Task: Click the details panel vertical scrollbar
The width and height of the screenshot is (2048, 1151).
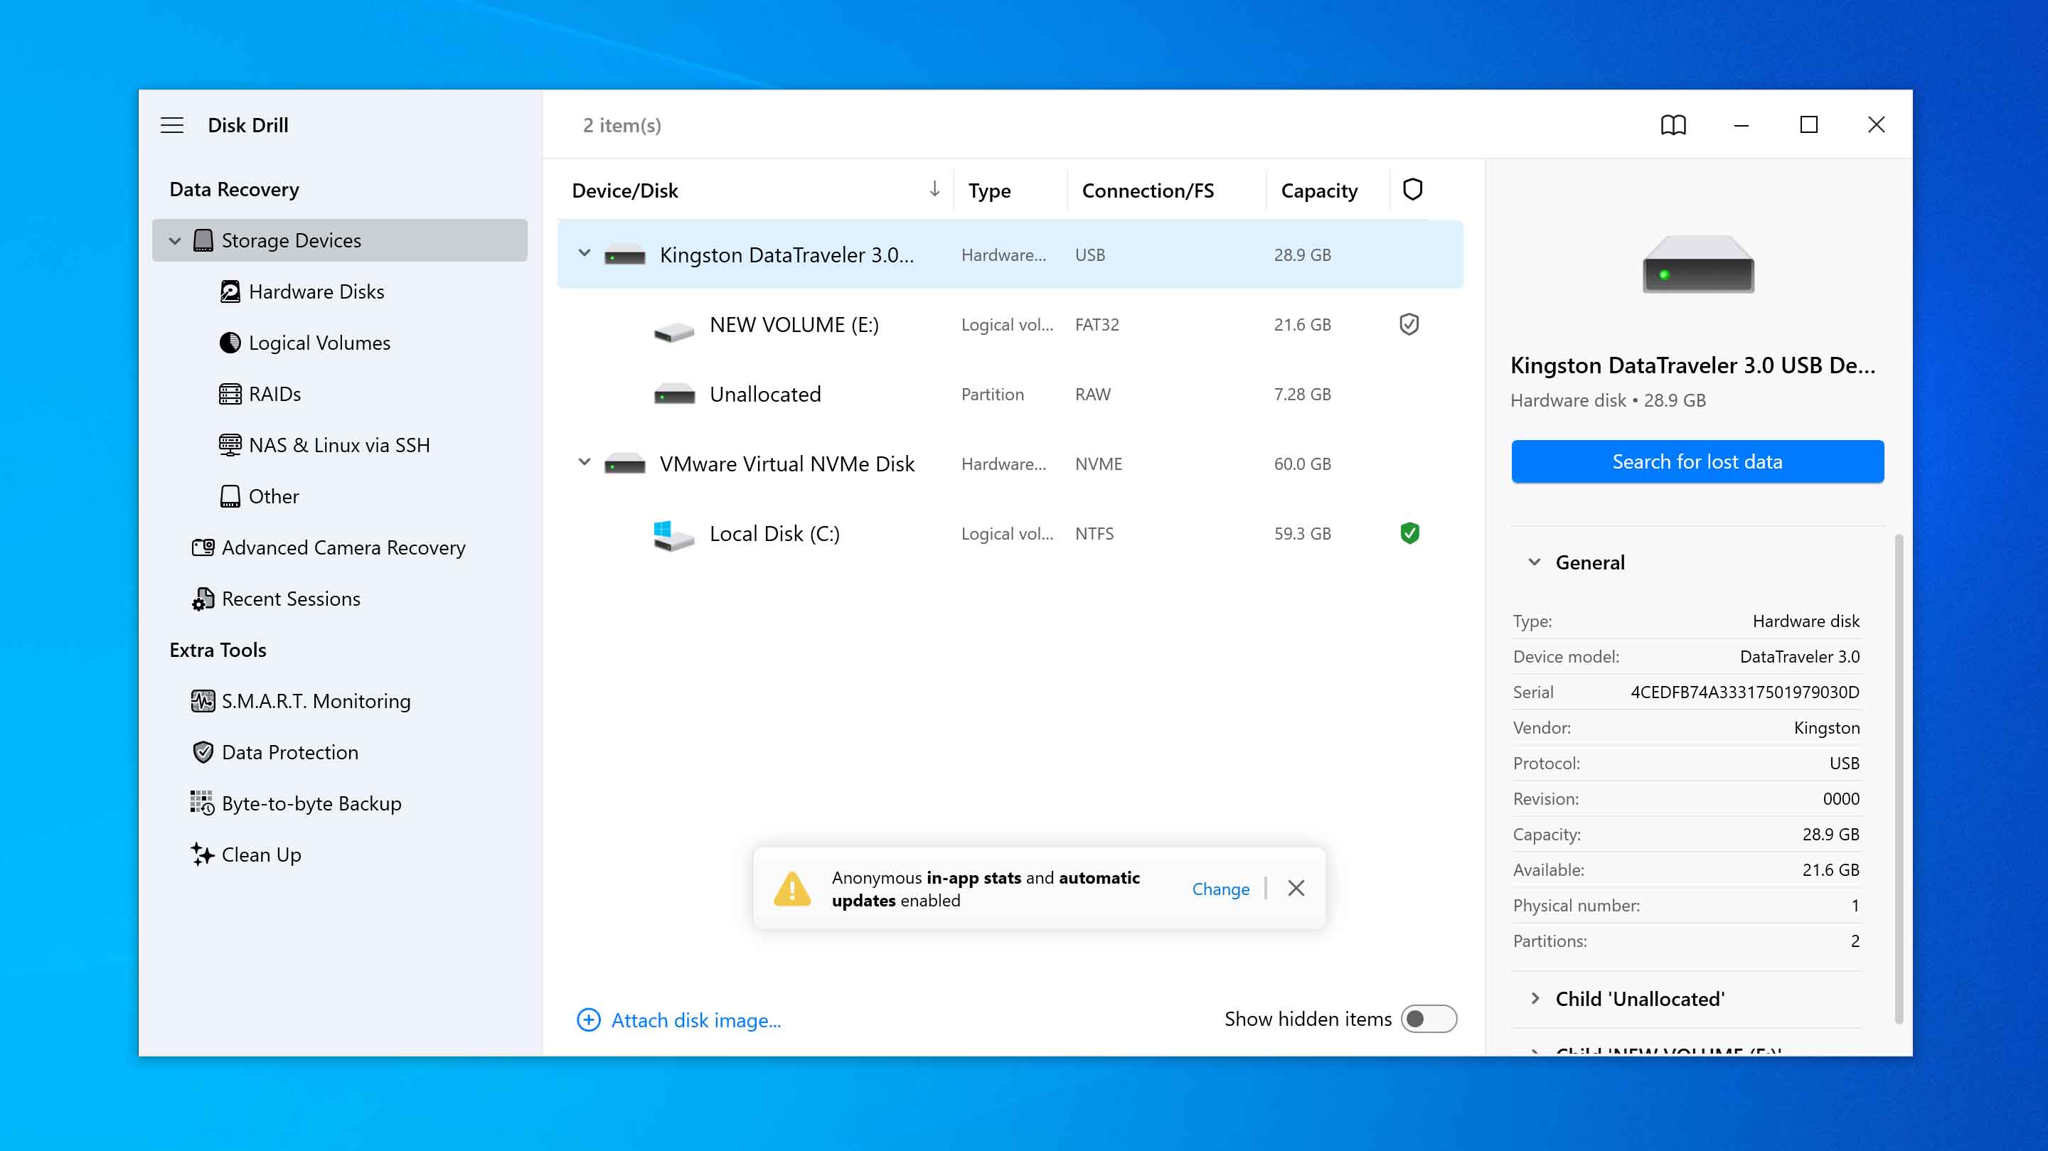Action: pyautogui.click(x=1899, y=779)
